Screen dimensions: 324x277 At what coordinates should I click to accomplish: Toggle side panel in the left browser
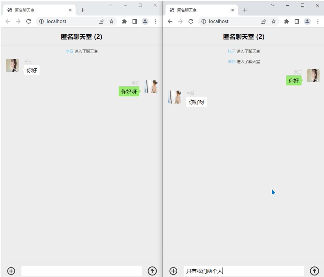[135, 22]
